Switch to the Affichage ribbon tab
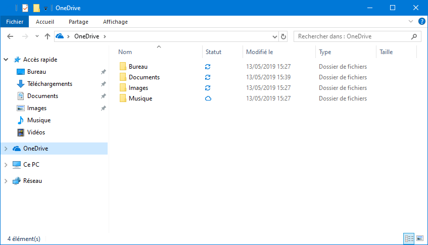 [115, 22]
